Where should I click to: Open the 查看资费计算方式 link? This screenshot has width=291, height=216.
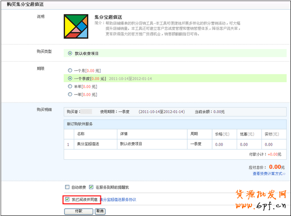pos(269,173)
